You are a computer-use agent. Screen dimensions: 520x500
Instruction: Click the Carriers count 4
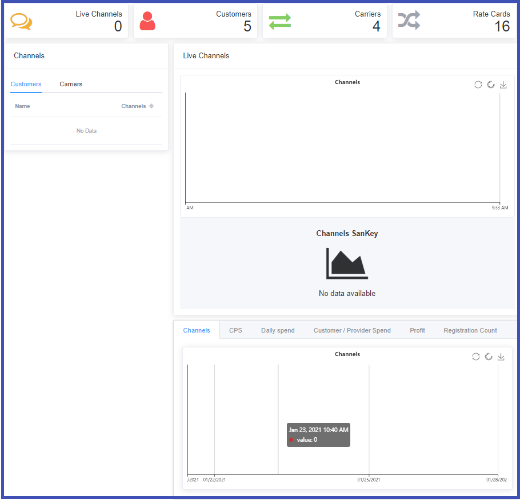coord(377,26)
